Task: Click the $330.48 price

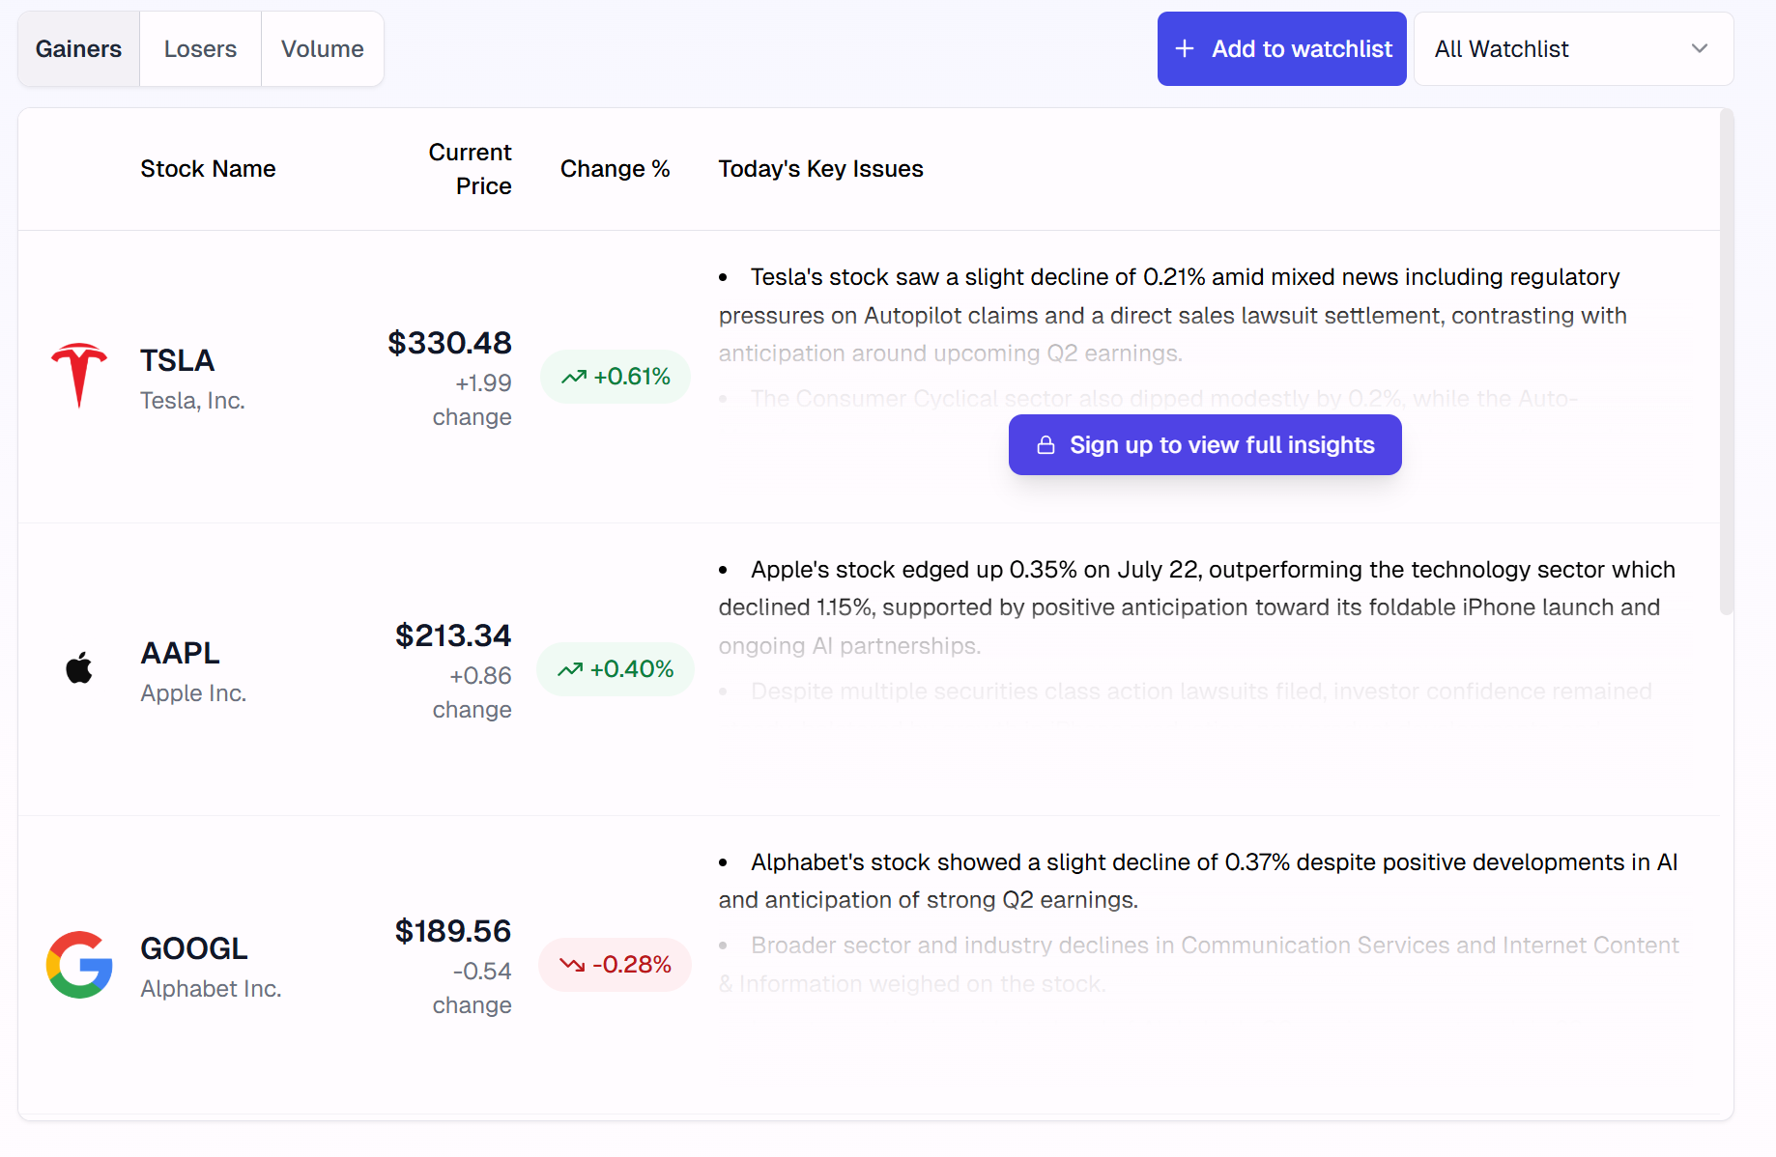Action: coord(449,343)
